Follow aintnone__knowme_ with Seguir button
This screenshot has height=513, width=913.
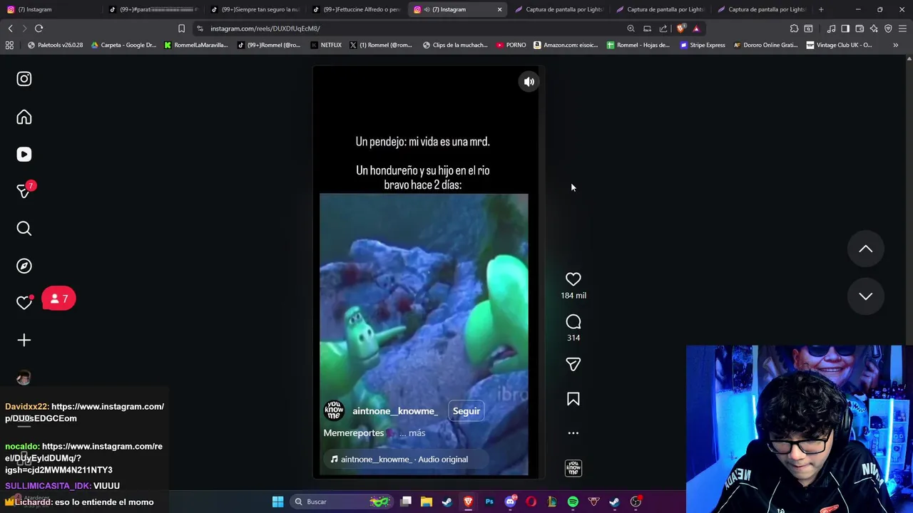466,411
